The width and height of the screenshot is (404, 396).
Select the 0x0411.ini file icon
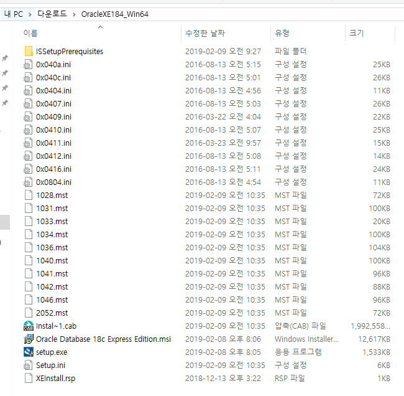pyautogui.click(x=28, y=143)
